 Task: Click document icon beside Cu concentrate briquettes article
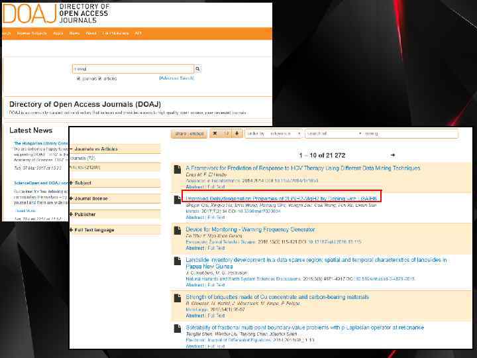(178, 298)
